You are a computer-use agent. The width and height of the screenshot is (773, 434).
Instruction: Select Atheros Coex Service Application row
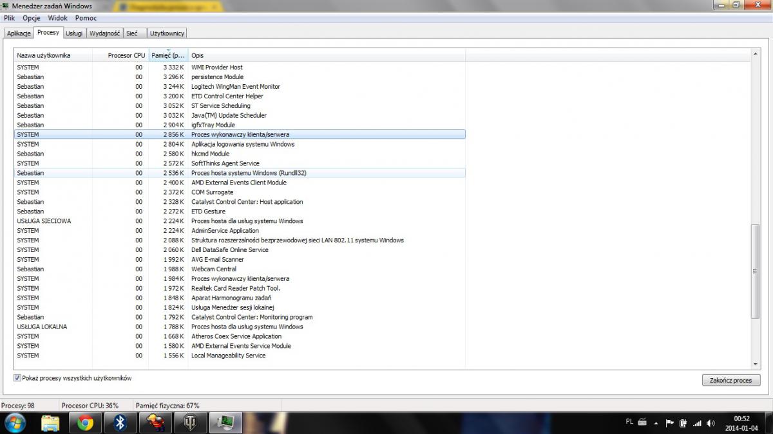[240, 336]
